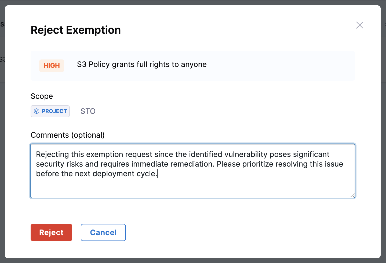Click the cube icon in PROJECT badge
Image resolution: width=386 pixels, height=263 pixels.
coord(37,111)
